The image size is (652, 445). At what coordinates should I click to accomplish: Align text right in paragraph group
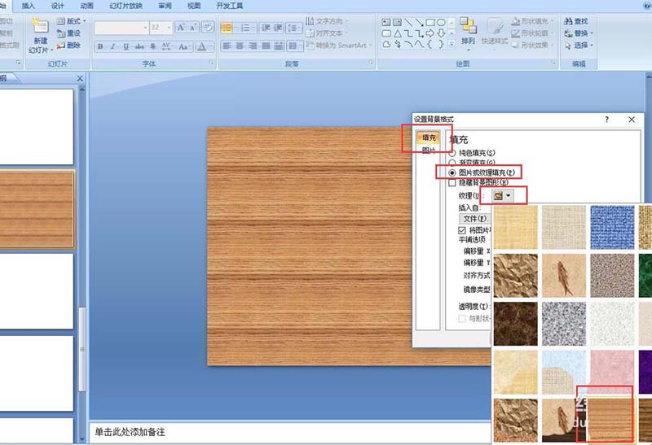(x=253, y=46)
